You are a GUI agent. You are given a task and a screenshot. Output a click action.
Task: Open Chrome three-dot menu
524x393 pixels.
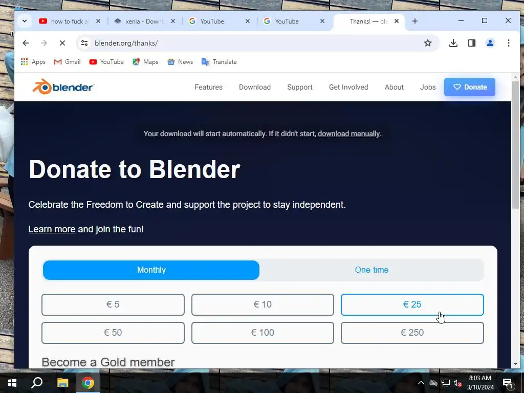508,43
